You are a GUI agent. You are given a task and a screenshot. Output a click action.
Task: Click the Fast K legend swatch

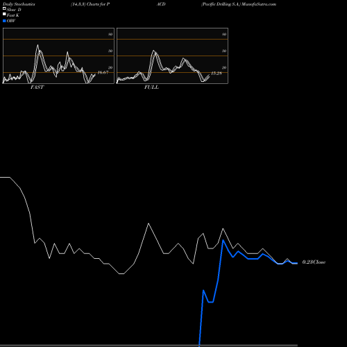click(4, 14)
